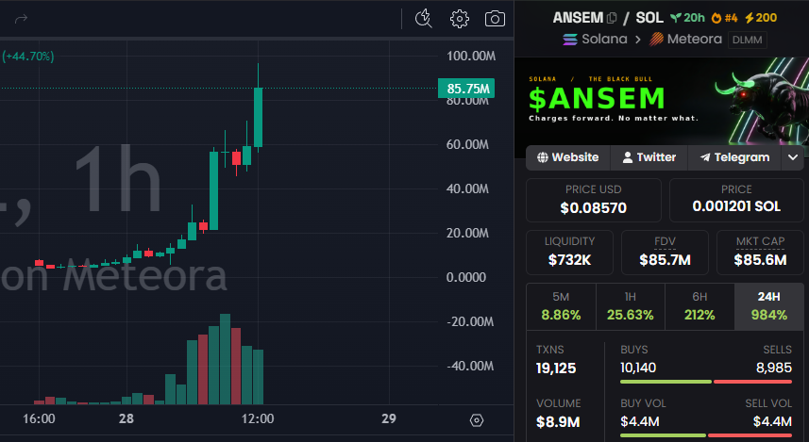This screenshot has width=809, height=442.
Task: Click the PRICE USD $0.08570 box
Action: pyautogui.click(x=594, y=200)
